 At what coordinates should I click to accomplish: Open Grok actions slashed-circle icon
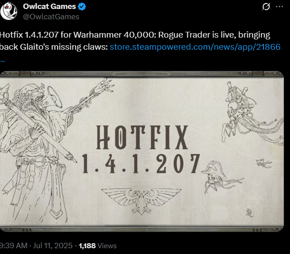266,7
